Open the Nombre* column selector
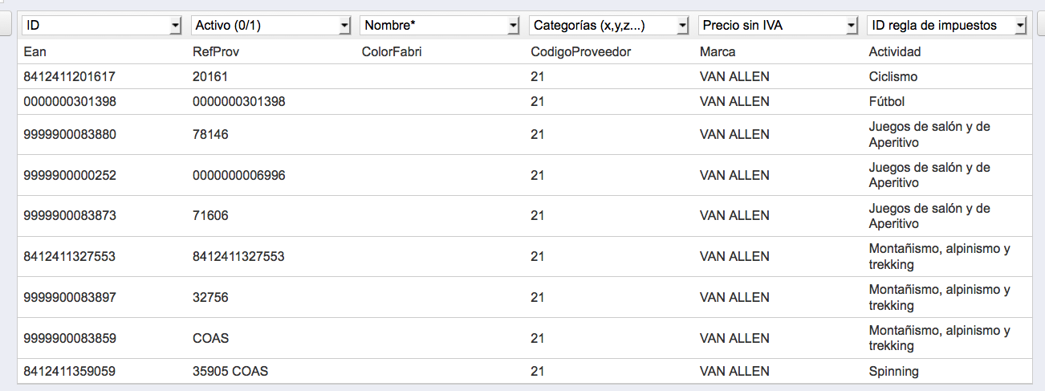The image size is (1045, 391). coord(440,26)
